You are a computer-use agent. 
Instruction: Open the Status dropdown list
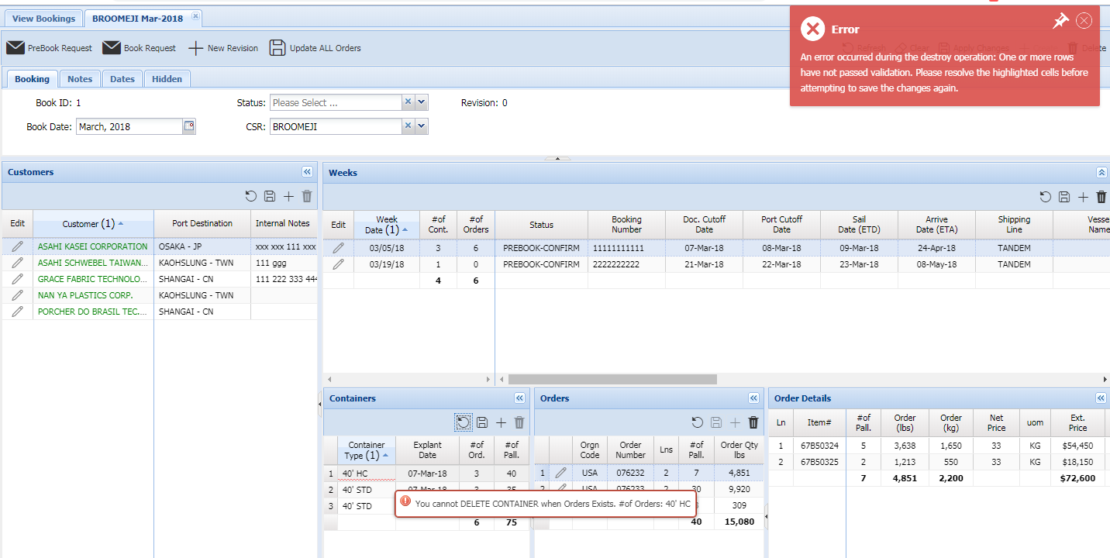point(422,102)
